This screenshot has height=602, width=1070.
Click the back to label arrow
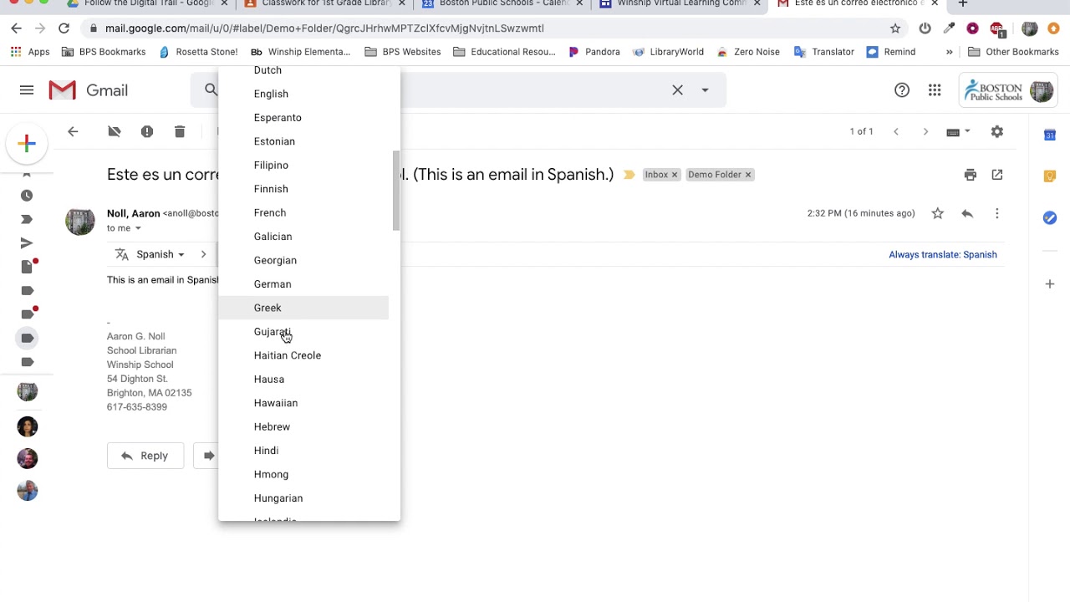pyautogui.click(x=73, y=131)
